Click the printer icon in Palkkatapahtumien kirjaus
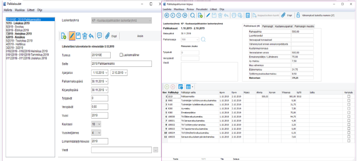The height and width of the screenshot is (161, 357). [234, 15]
